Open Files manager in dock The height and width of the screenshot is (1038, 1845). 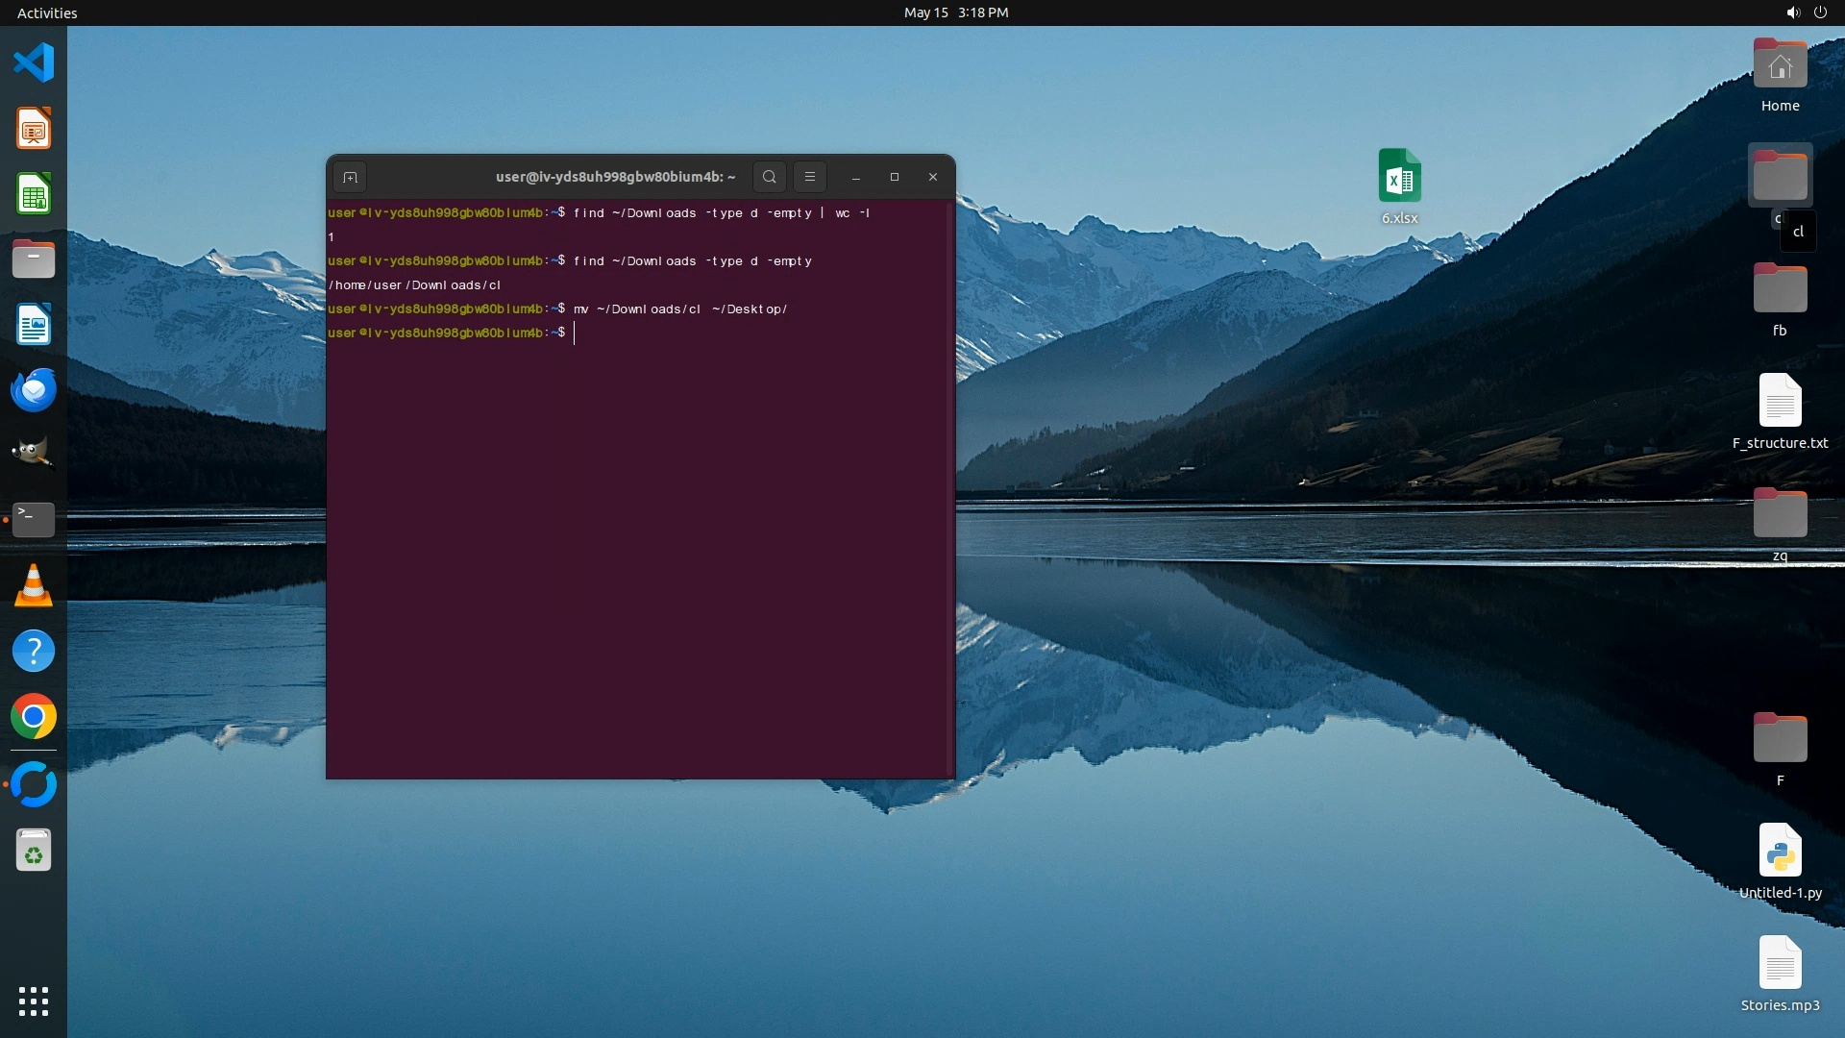34,259
